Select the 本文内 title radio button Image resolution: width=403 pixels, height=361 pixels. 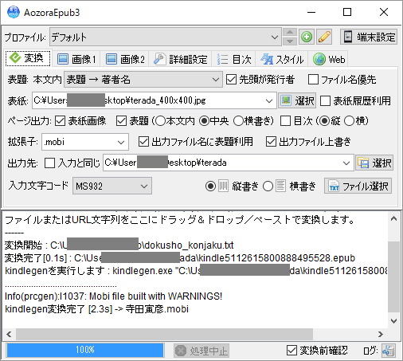click(160, 121)
